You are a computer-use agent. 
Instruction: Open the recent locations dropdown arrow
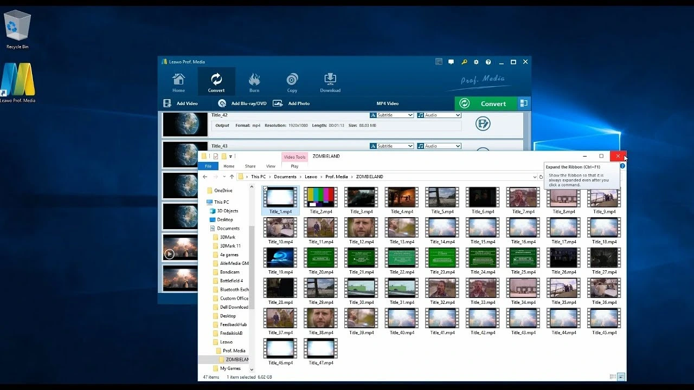[224, 177]
